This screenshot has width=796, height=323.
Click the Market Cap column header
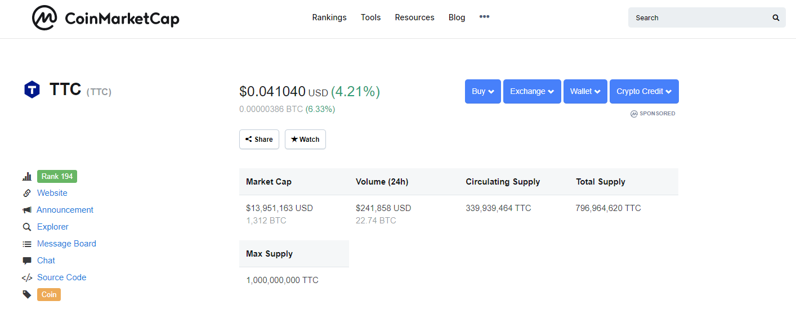coord(269,182)
